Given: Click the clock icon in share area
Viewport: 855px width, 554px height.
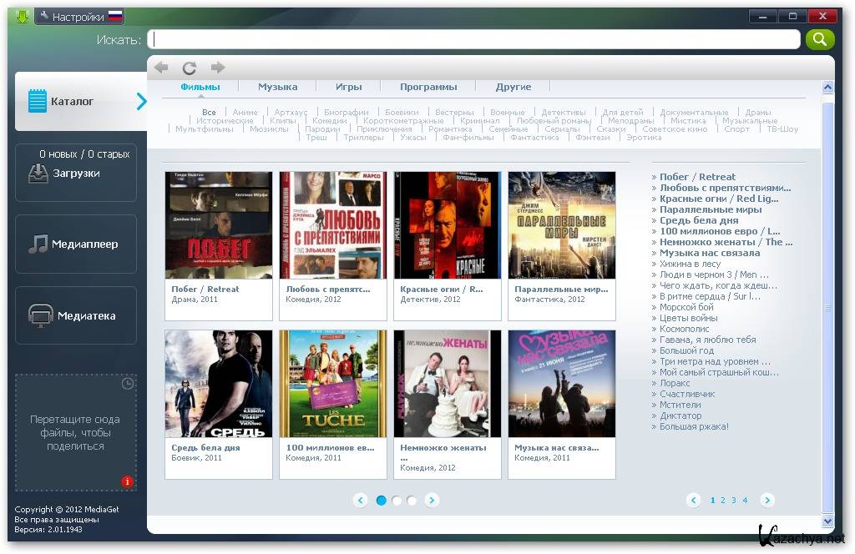Looking at the screenshot, I should pos(128,384).
